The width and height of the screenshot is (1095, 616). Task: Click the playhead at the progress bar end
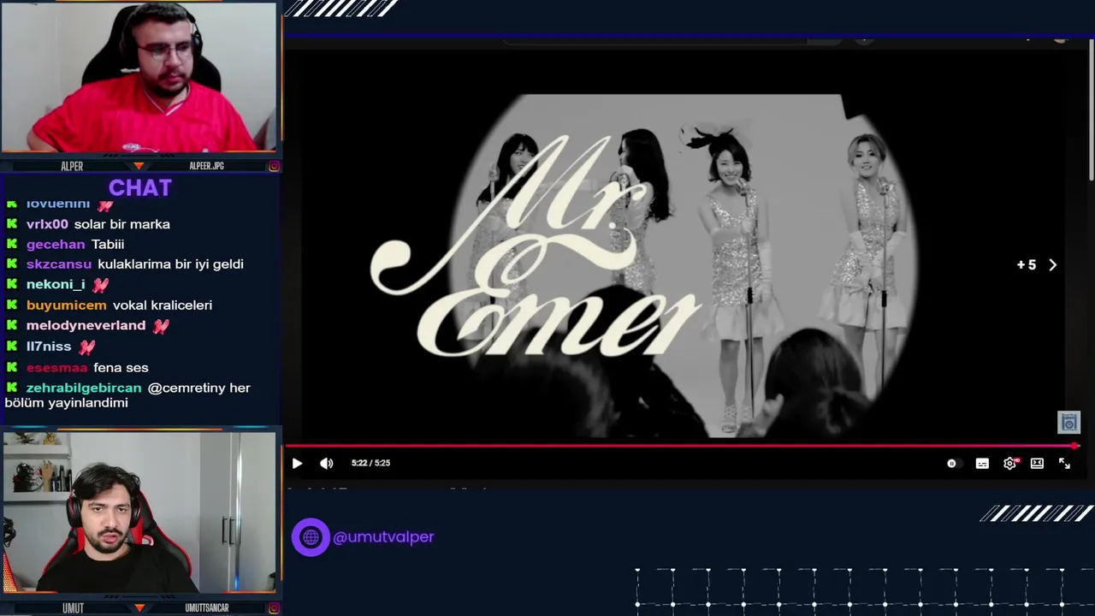coord(1075,446)
